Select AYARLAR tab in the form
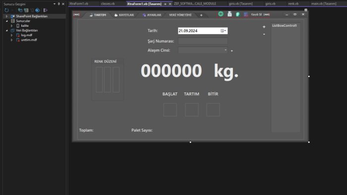347x195 pixels. (x=152, y=15)
